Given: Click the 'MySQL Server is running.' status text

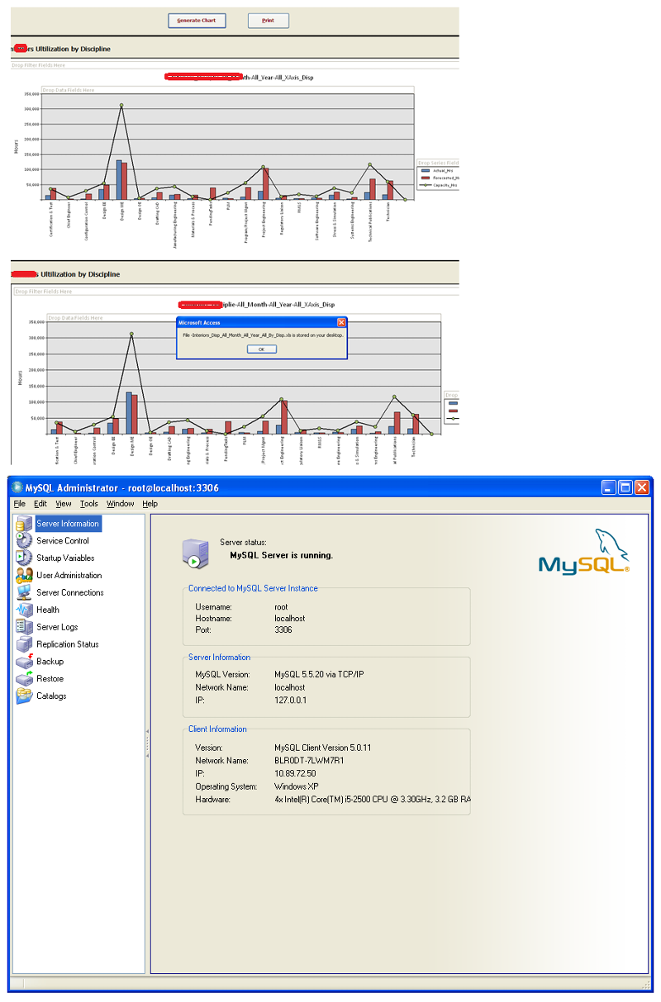Looking at the screenshot, I should 282,555.
